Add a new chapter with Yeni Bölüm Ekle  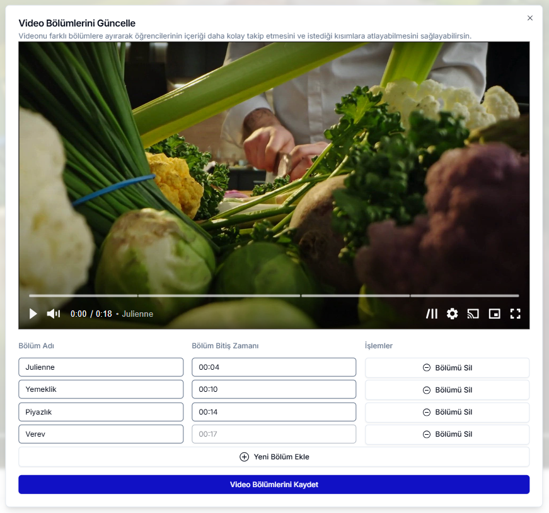coord(274,457)
